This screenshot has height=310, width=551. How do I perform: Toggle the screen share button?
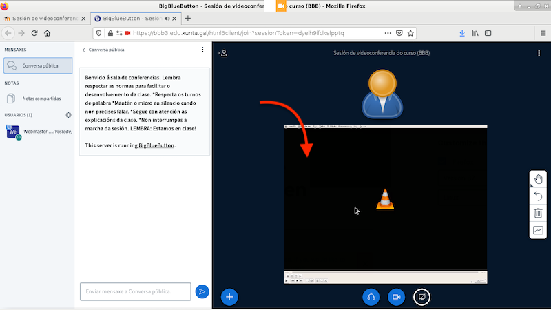(422, 297)
